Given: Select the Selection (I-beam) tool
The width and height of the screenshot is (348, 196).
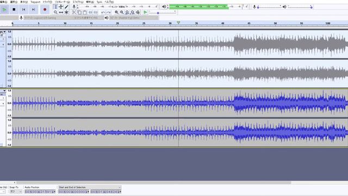Looking at the screenshot, I should 55,7.
